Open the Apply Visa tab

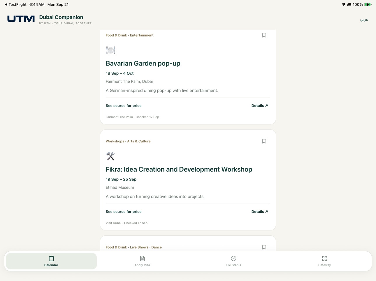[x=142, y=261]
